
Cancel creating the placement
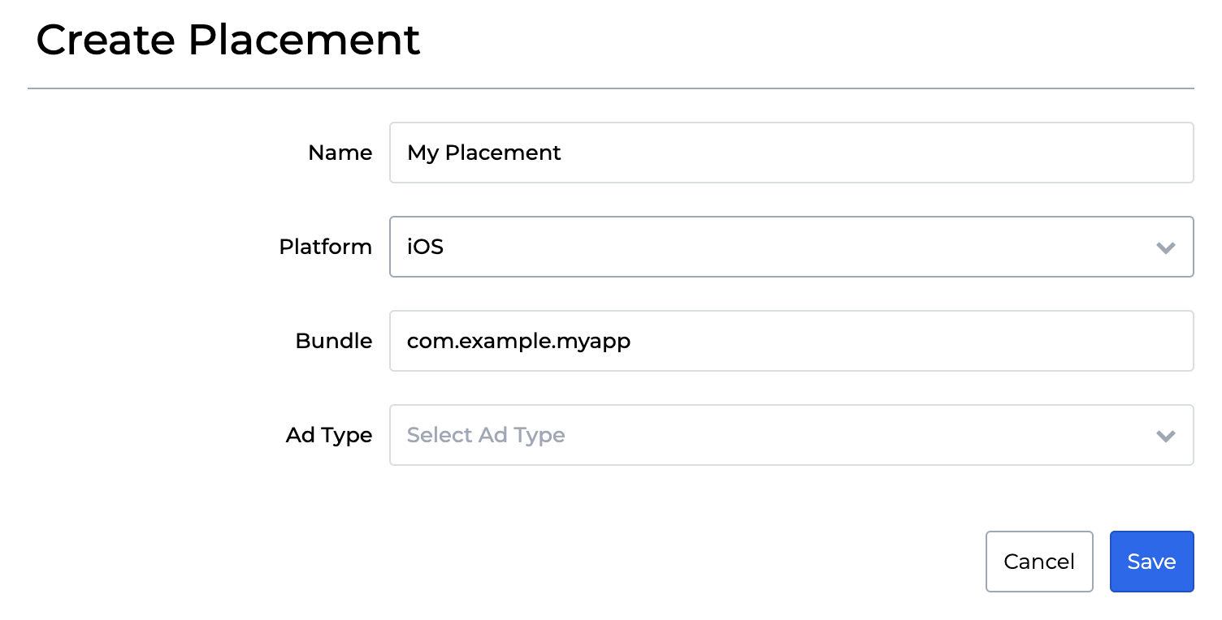1039,561
